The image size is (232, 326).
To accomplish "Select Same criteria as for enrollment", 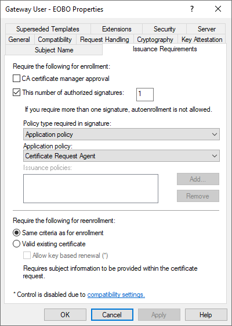I will click(17, 233).
